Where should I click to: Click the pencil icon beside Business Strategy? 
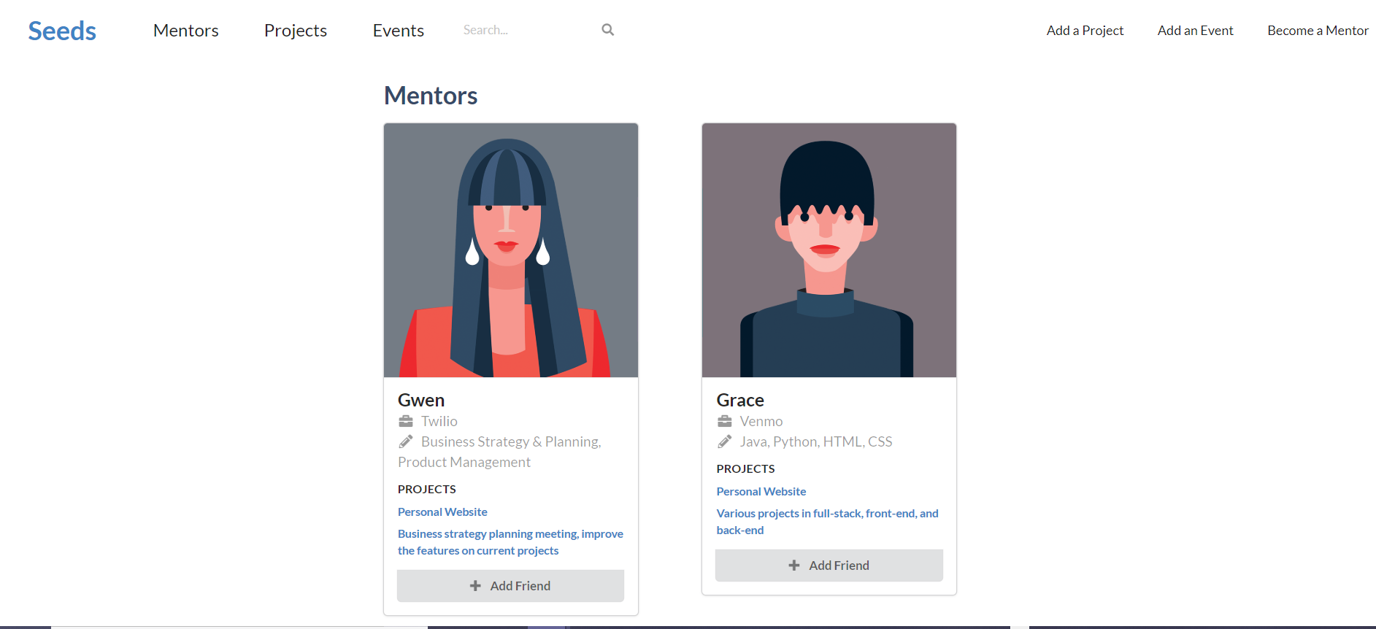click(406, 441)
